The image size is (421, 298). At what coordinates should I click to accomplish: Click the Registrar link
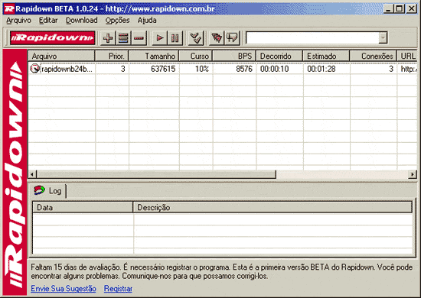tap(118, 289)
